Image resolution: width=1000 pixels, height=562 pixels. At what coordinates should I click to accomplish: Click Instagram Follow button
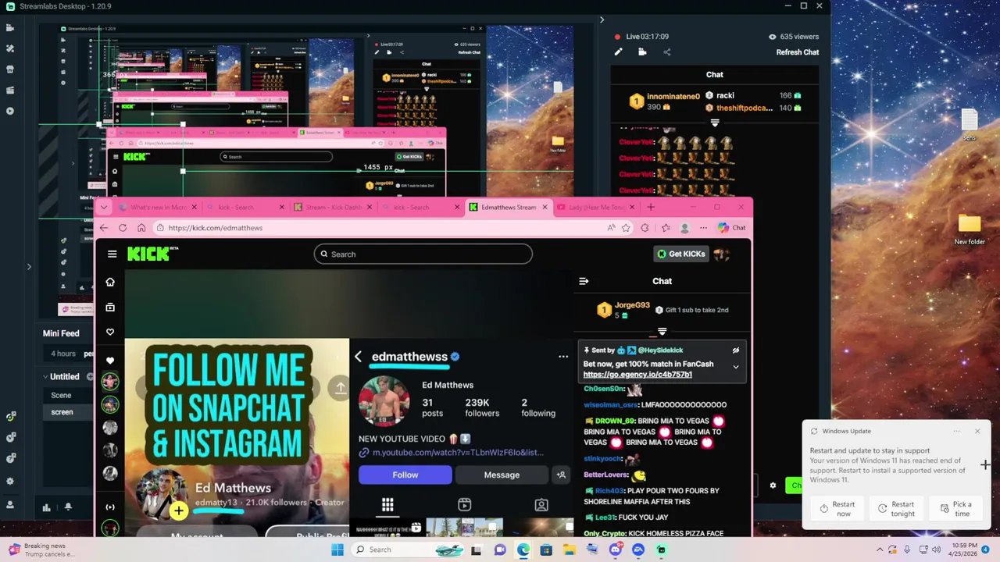[x=405, y=475]
